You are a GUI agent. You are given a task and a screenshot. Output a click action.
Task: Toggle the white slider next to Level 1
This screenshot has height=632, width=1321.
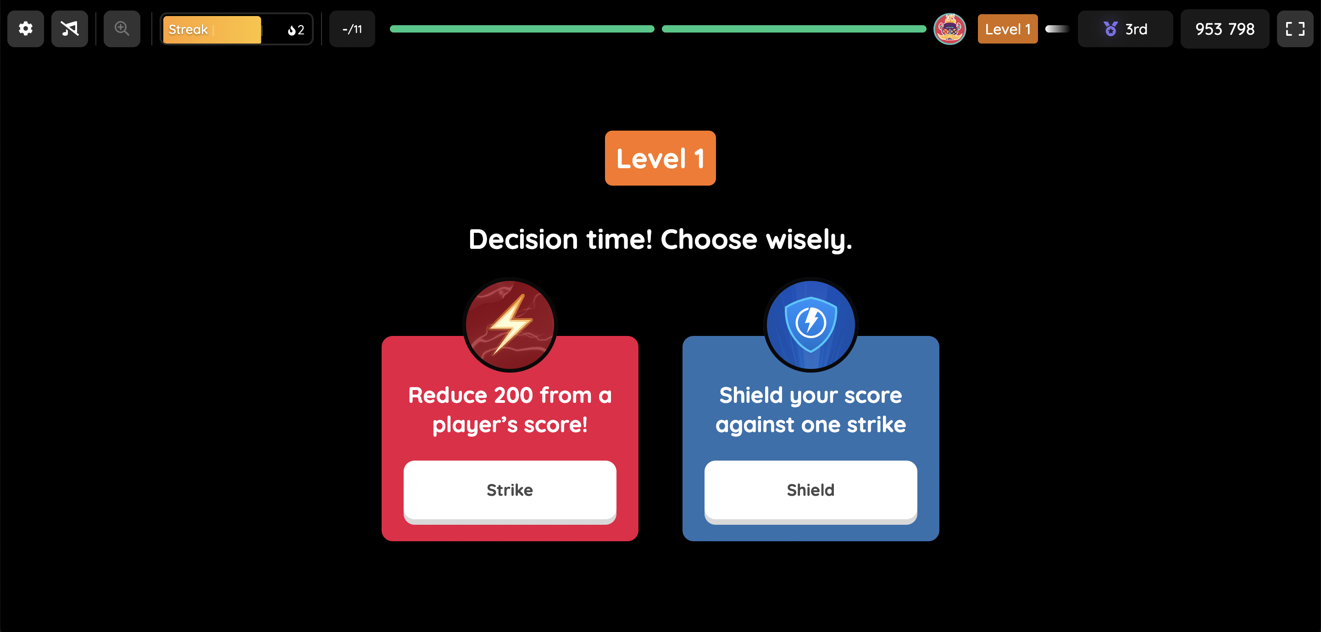pos(1055,29)
